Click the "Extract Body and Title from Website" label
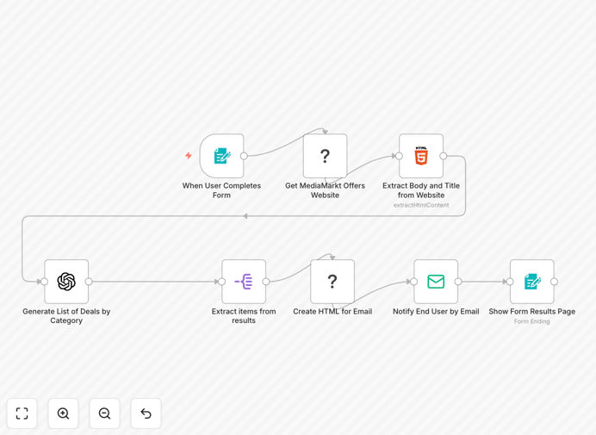This screenshot has height=435, width=596. pyautogui.click(x=421, y=190)
